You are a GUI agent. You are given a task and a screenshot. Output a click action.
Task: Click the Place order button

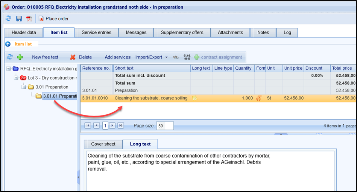[53, 18]
